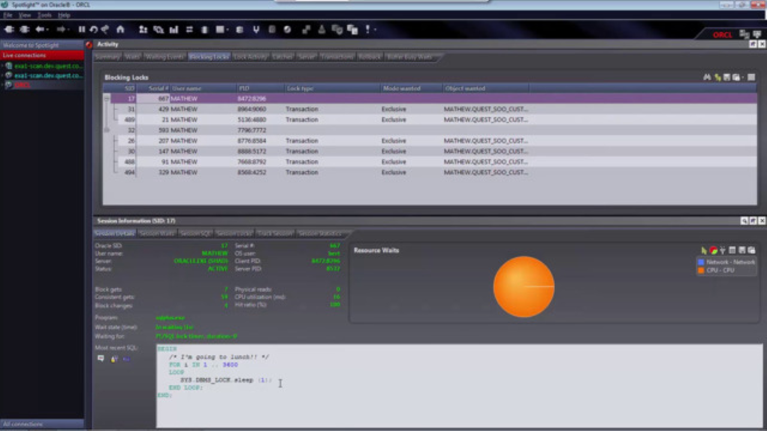Click the rightmost icon on the ORCL bar
Viewport: 767px width, 431px height.
(x=757, y=35)
